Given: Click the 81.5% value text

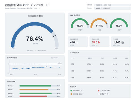Looking at the screenshot, I should click(99, 26).
